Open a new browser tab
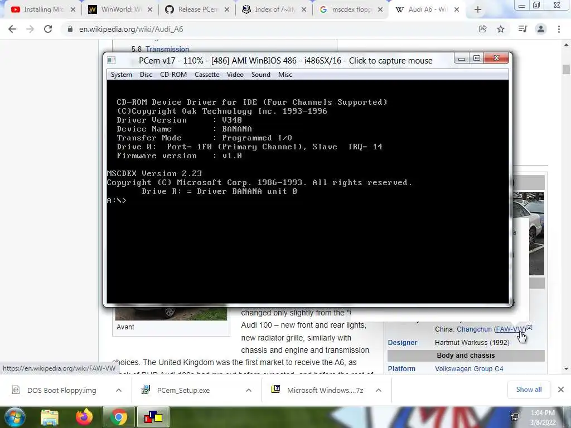This screenshot has height=428, width=571. click(x=478, y=10)
